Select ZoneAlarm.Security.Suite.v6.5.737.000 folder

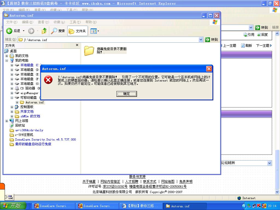46,139
